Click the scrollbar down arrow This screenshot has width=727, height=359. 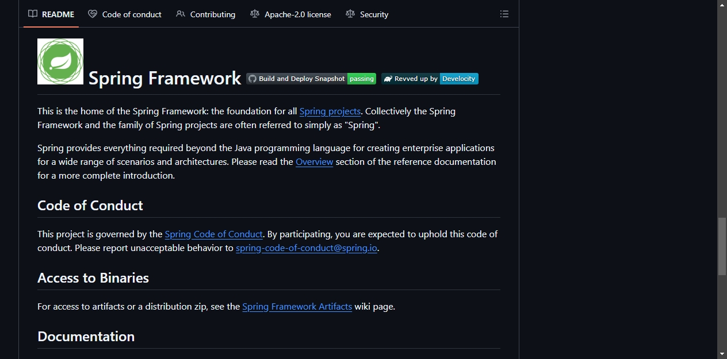coord(722,354)
